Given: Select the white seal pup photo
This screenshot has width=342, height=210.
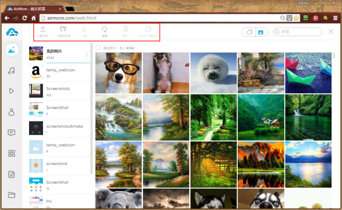Looking at the screenshot, I should point(214,73).
